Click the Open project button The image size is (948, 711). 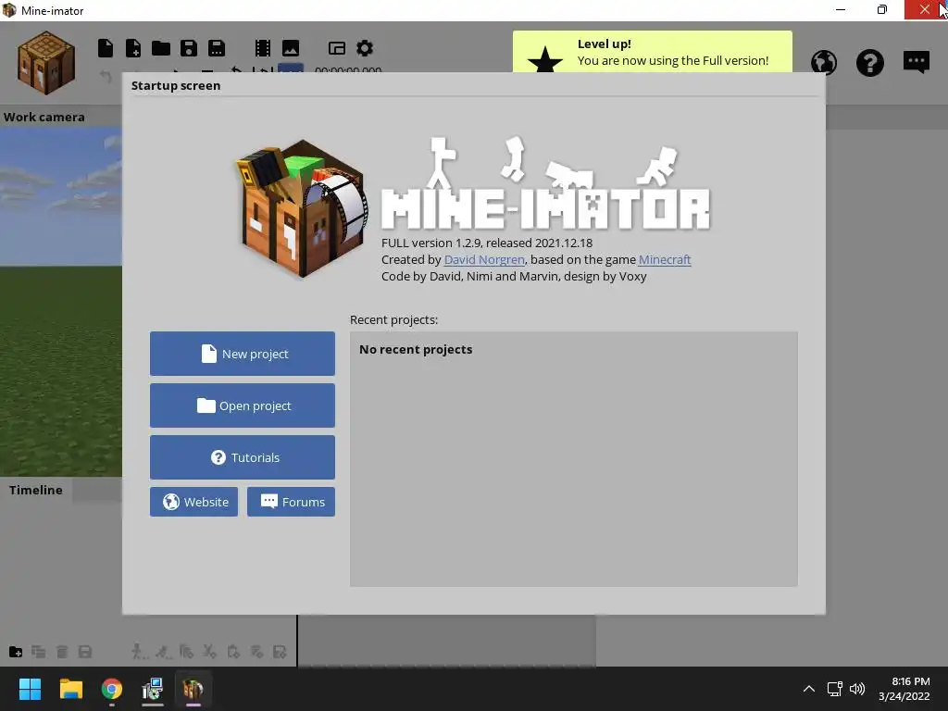[x=243, y=405]
